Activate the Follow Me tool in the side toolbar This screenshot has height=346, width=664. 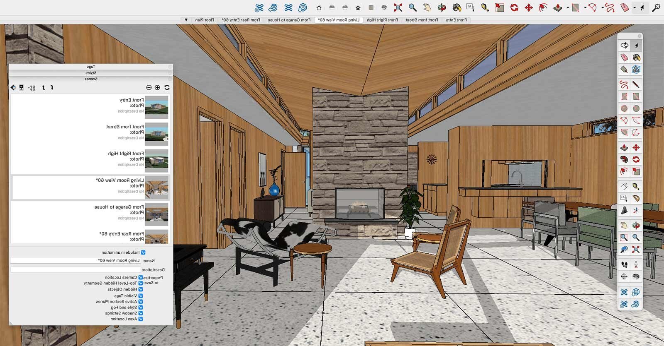click(x=624, y=160)
